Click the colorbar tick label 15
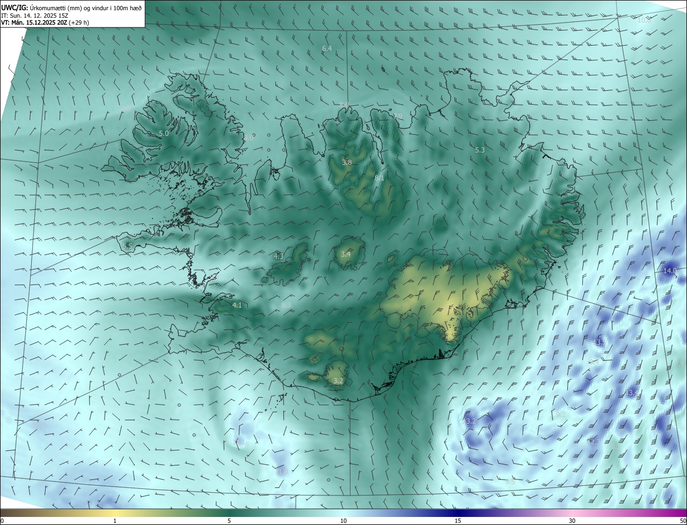This screenshot has height=525, width=687. pos(458,521)
